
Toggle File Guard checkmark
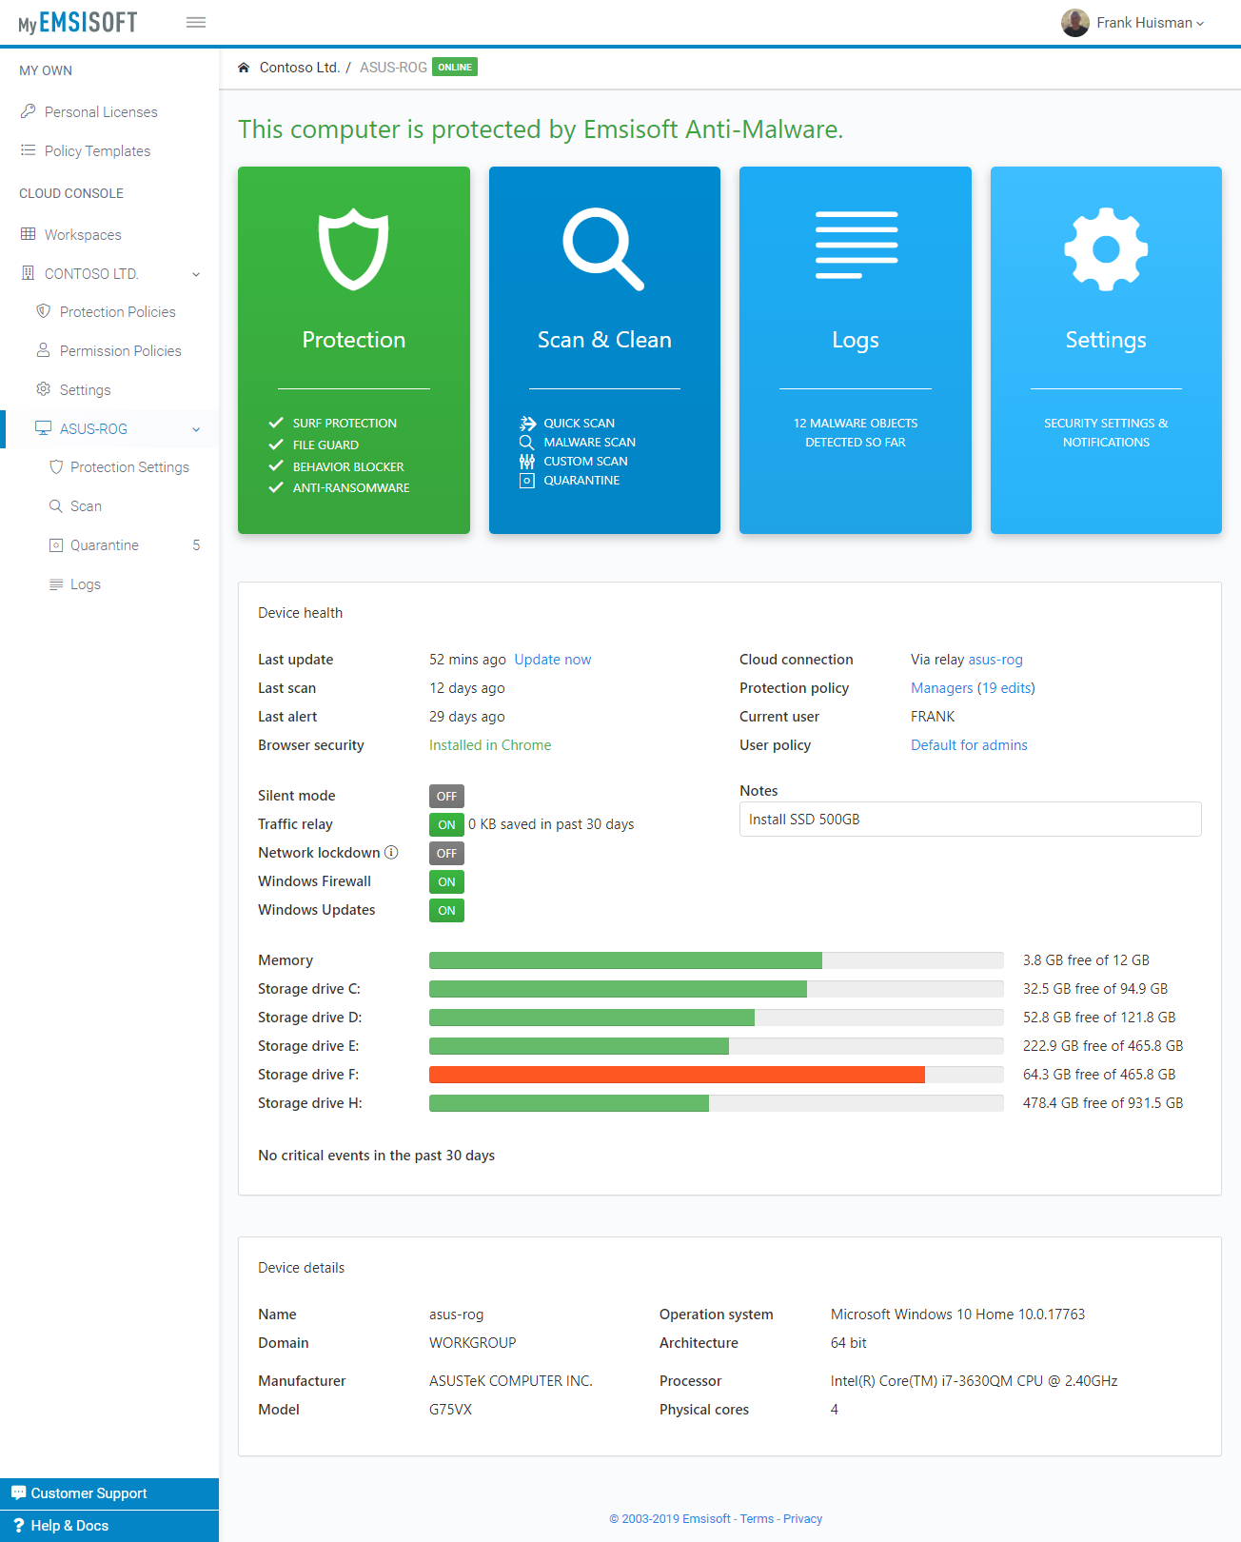276,445
